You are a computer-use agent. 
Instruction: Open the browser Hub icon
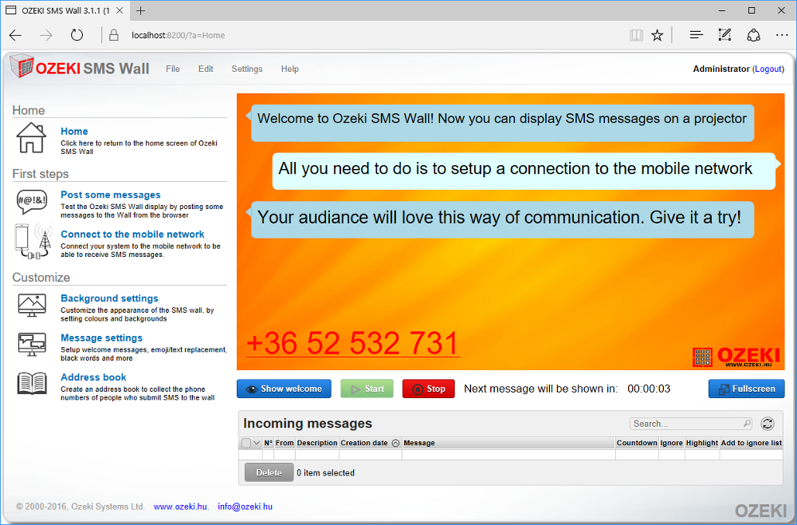click(x=697, y=35)
